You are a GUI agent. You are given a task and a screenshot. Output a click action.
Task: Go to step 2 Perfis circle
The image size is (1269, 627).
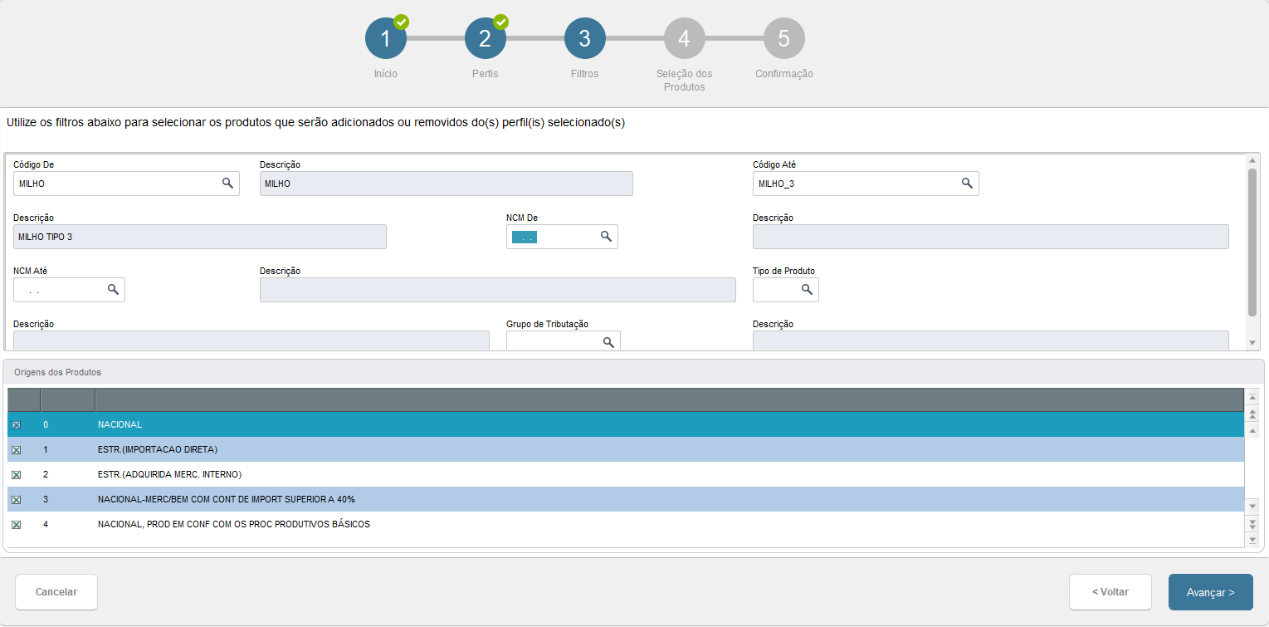click(486, 38)
